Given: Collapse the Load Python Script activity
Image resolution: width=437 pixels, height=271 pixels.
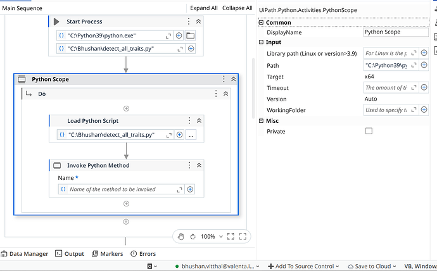Looking at the screenshot, I should [x=199, y=120].
